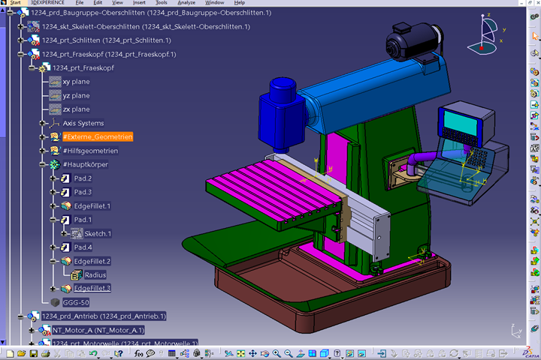Click the Undo arrow icon
Image resolution: width=541 pixels, height=360 pixels.
click(x=93, y=353)
